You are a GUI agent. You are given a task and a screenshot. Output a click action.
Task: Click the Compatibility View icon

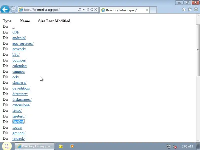[x=88, y=9]
